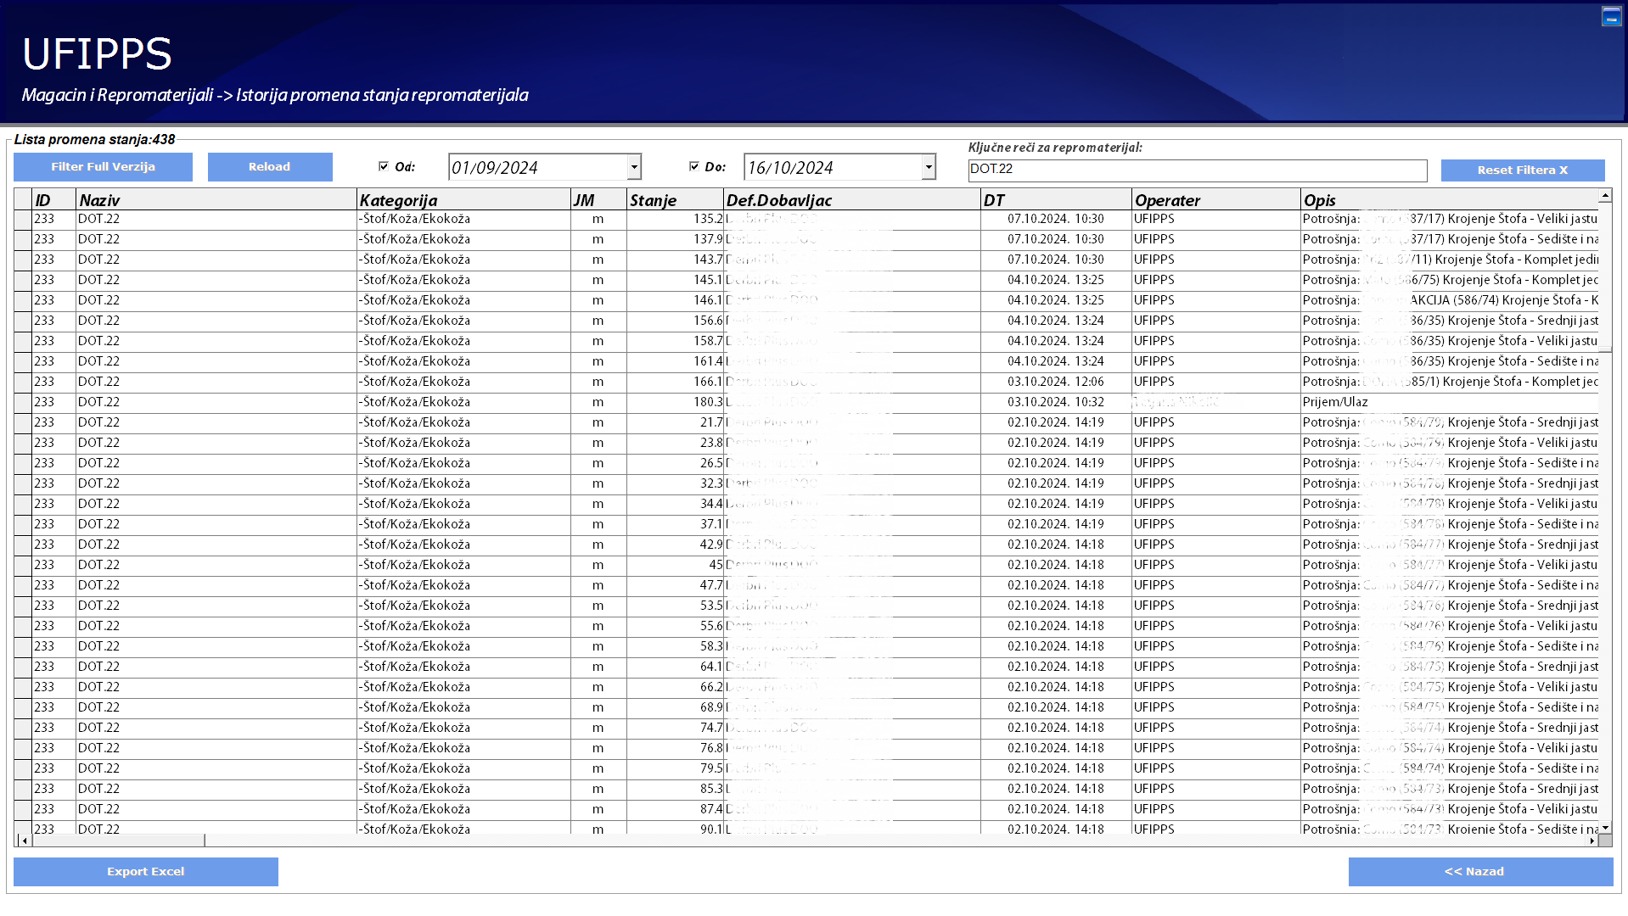Sort by the Naziv column header
1628x916 pixels.
[x=216, y=200]
